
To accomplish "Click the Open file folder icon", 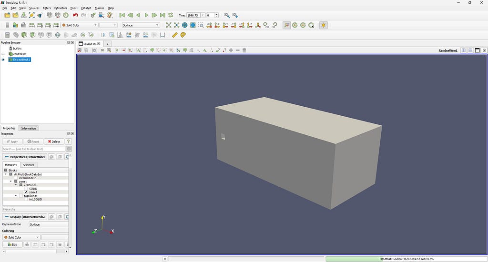I will tap(7, 15).
